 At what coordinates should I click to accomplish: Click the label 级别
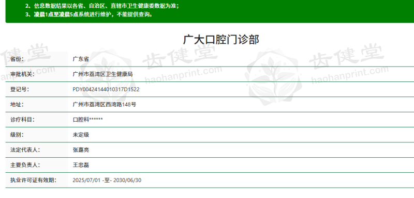[x=17, y=135]
